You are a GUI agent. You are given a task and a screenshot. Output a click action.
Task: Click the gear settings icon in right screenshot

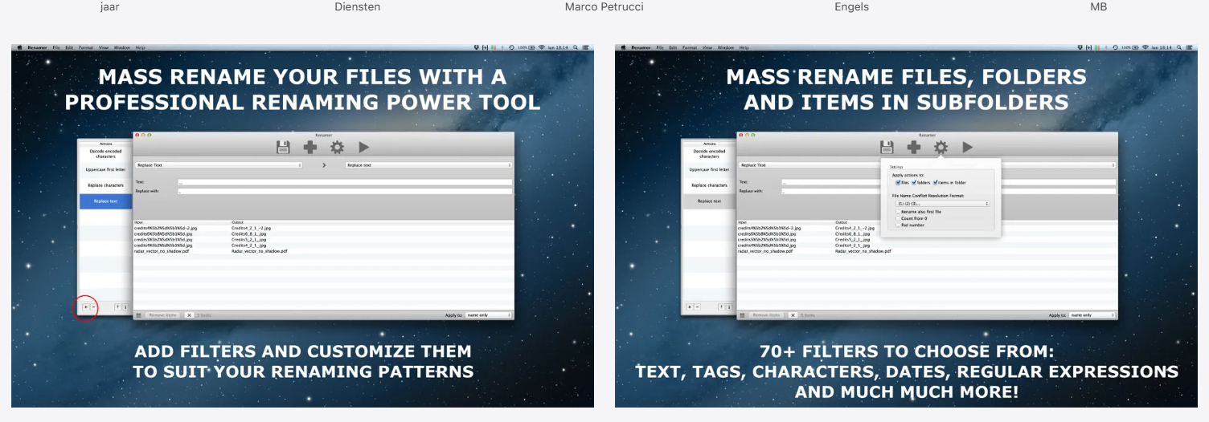[941, 148]
